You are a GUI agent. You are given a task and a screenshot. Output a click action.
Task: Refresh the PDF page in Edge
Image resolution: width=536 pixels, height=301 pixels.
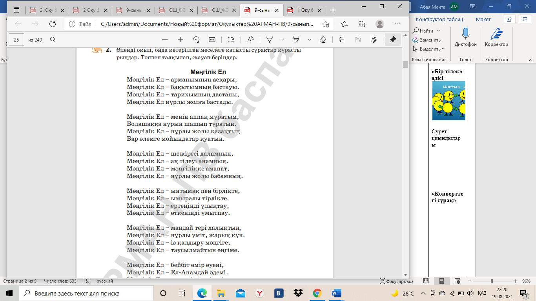52,24
